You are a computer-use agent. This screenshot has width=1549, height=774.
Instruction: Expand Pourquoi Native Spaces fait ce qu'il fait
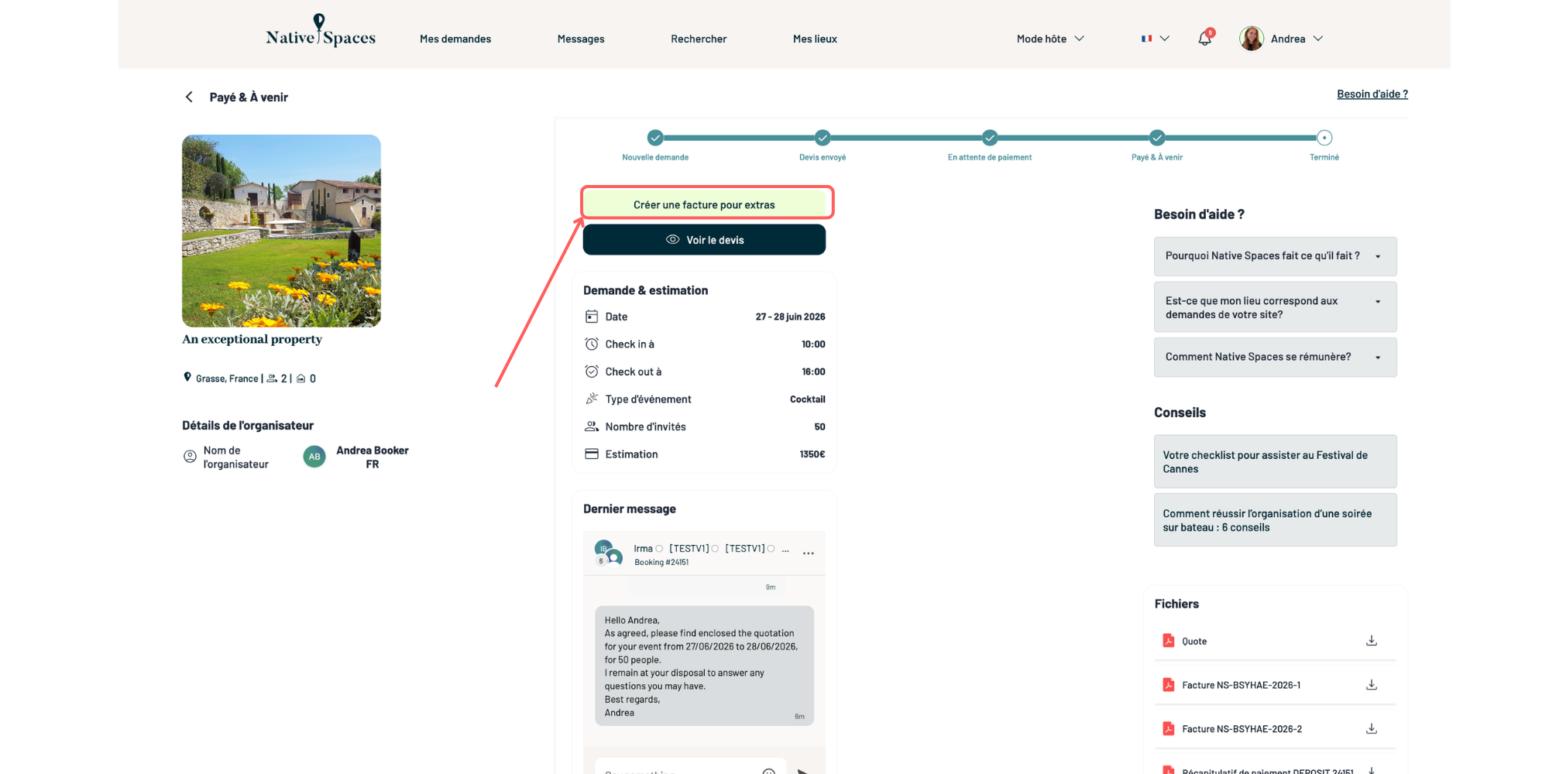(x=1275, y=256)
